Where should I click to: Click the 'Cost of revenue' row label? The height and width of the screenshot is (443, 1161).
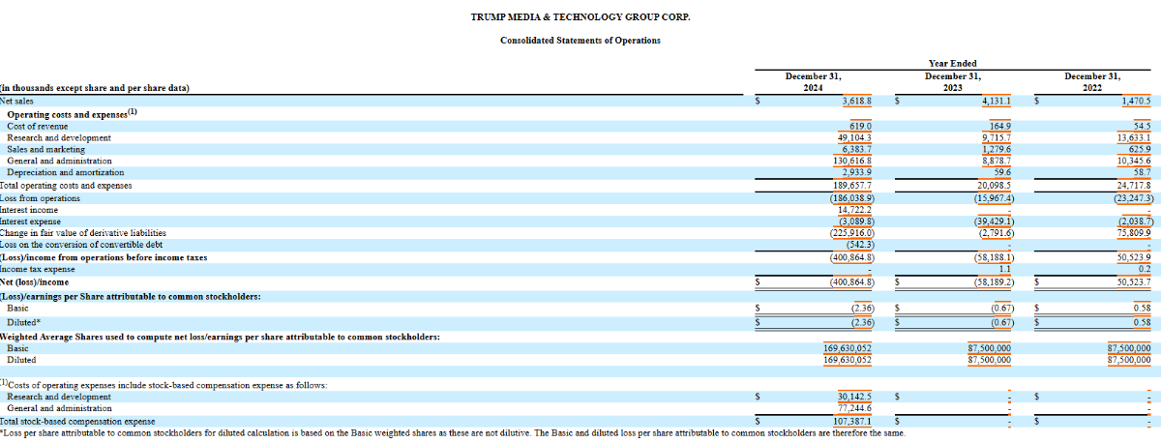pyautogui.click(x=38, y=126)
